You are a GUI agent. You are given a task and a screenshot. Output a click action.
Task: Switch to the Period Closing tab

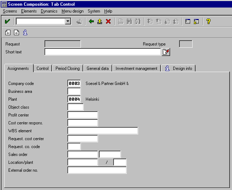click(x=68, y=68)
